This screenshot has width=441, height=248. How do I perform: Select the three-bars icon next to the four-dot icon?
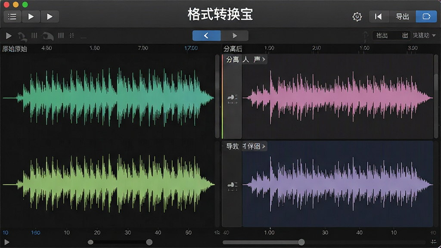tap(61, 35)
